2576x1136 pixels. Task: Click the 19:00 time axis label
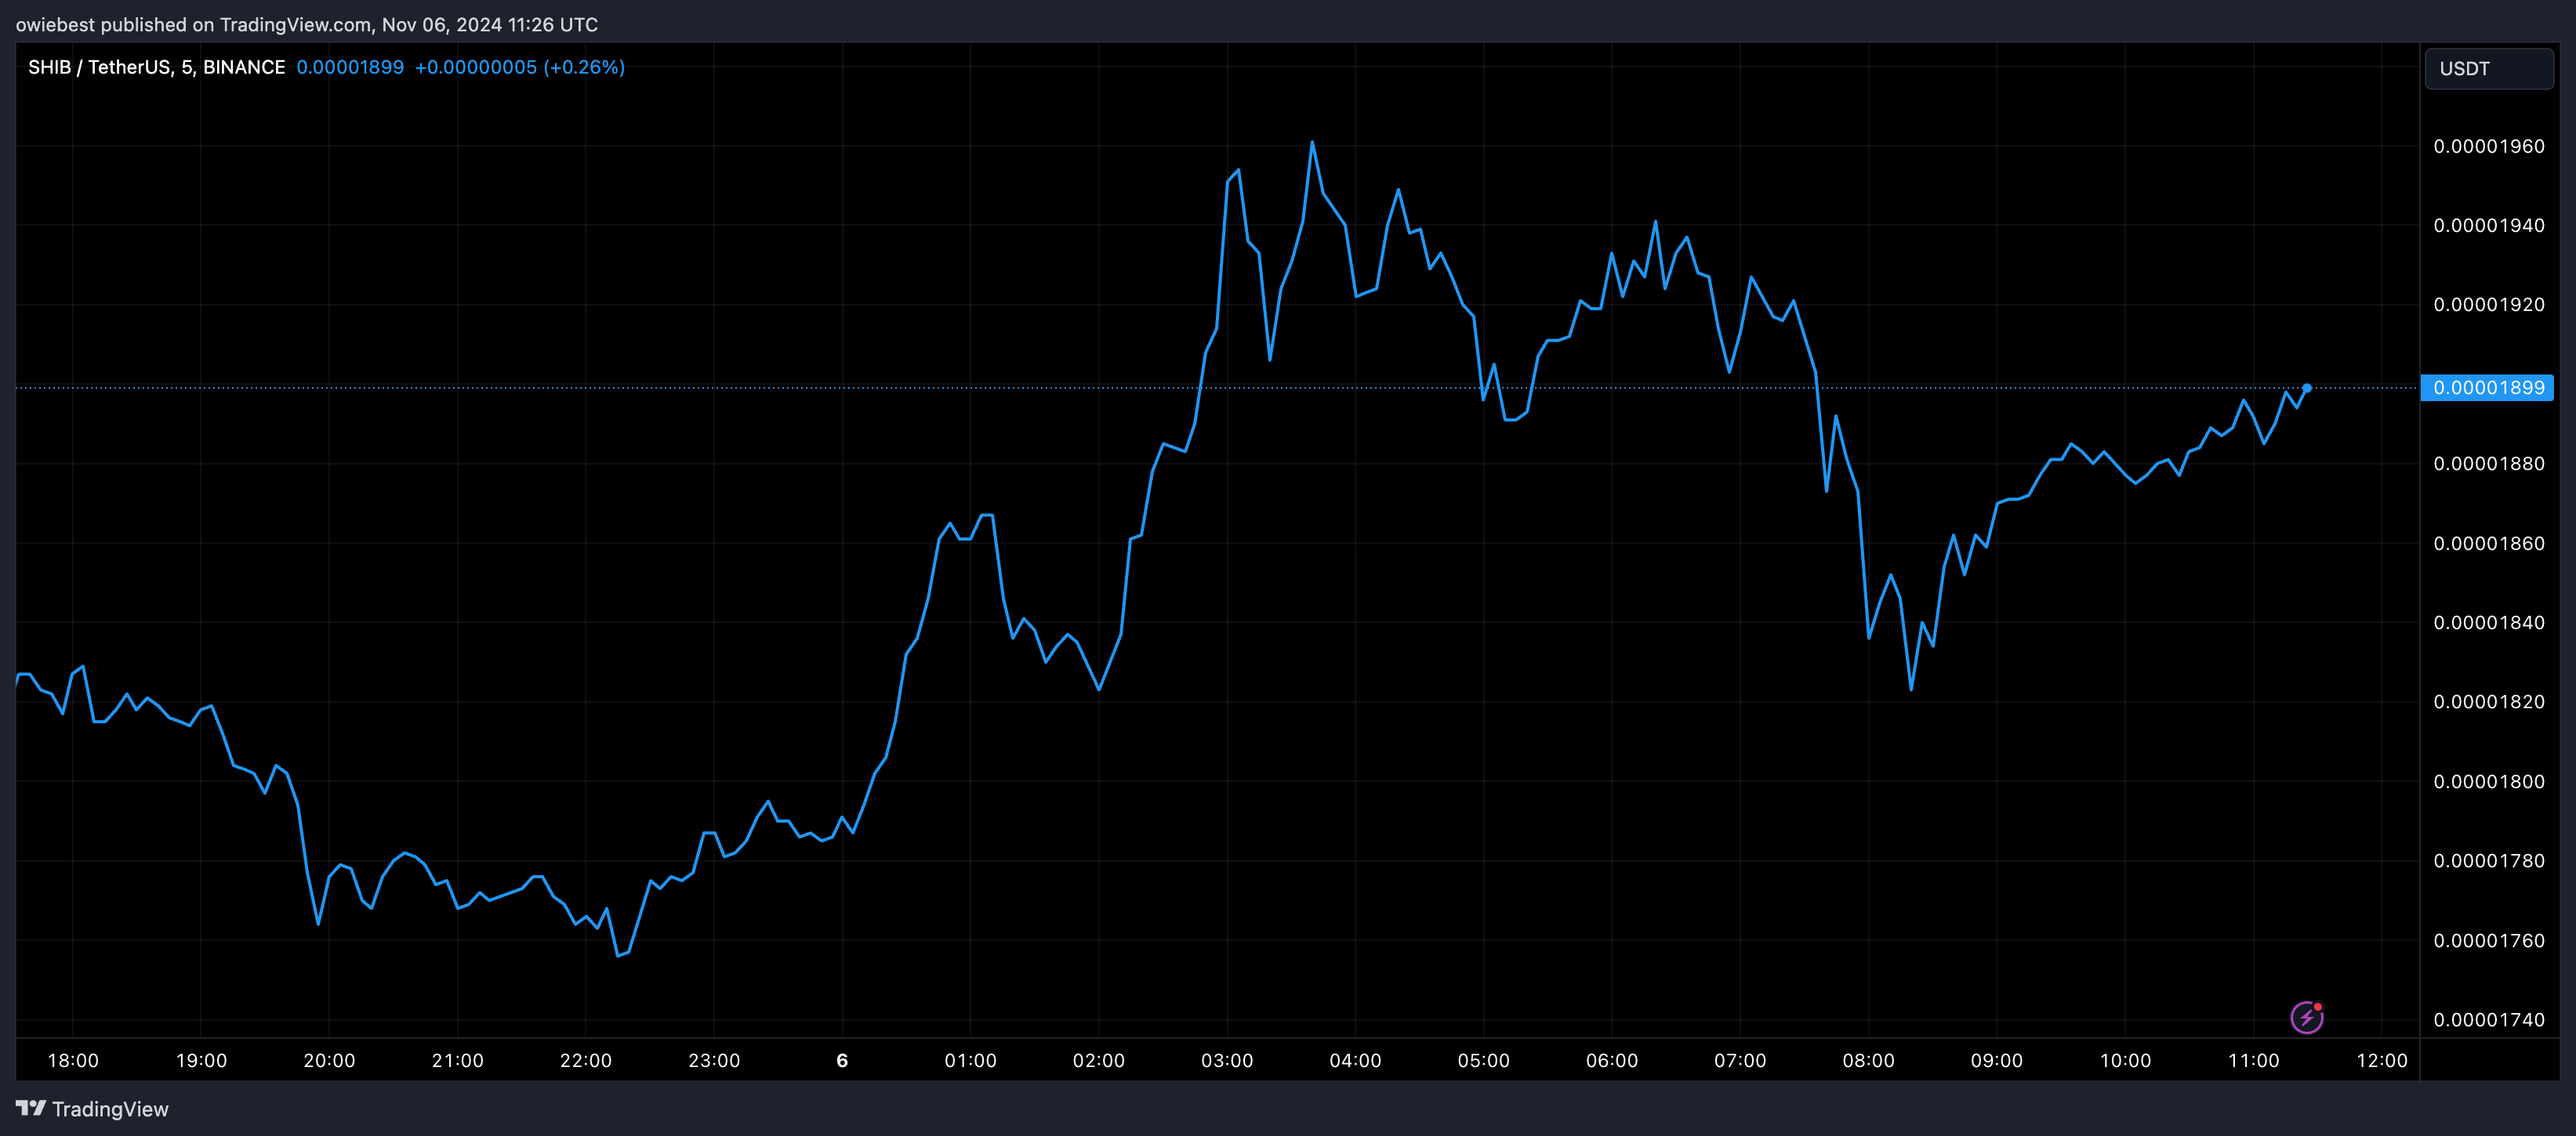pyautogui.click(x=201, y=1060)
